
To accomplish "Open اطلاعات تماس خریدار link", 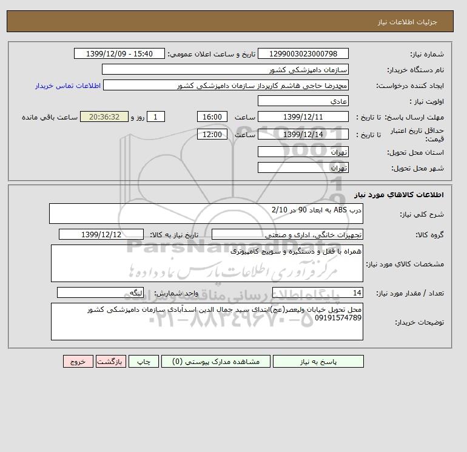I will point(68,86).
